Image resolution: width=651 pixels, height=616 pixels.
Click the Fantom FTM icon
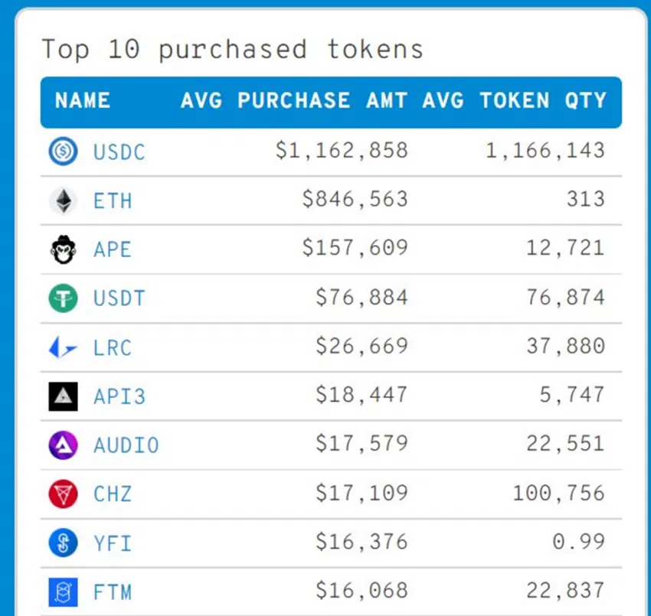[x=63, y=592]
